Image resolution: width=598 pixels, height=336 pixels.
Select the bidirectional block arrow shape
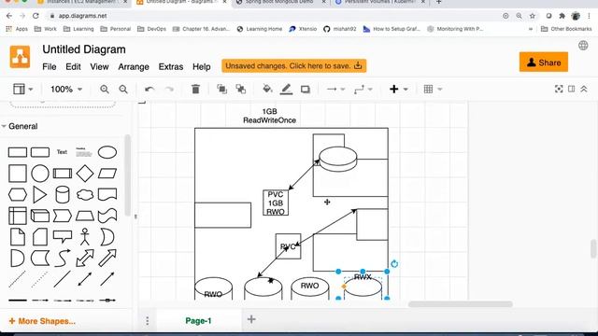coord(85,258)
